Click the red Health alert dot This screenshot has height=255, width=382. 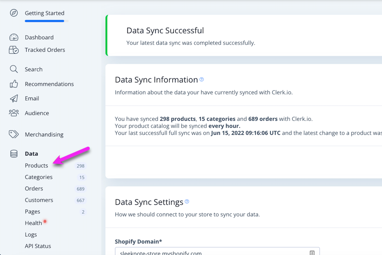(45, 221)
